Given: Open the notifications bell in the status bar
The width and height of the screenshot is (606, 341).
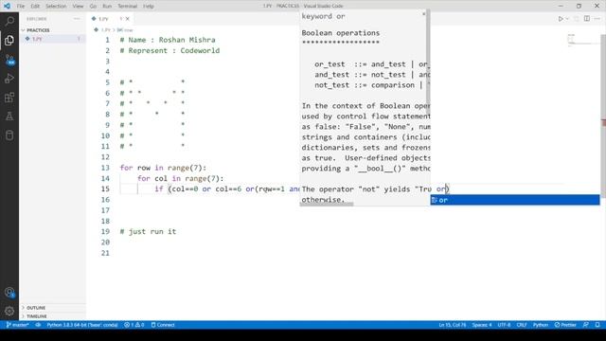Looking at the screenshot, I should pos(597,325).
